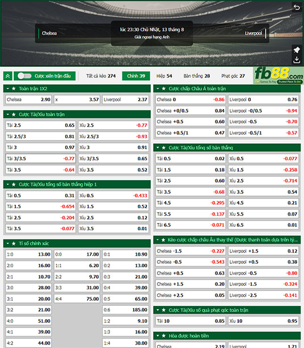Select the Tất cả kèo 274 tab
Viewport: 304px width, 348px height.
[101, 76]
